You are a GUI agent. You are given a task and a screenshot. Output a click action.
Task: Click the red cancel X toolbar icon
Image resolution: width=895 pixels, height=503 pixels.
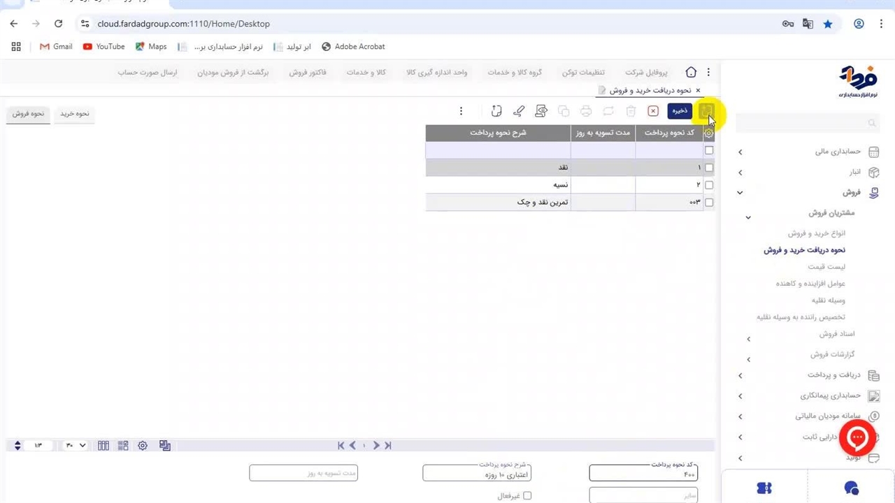tap(653, 111)
